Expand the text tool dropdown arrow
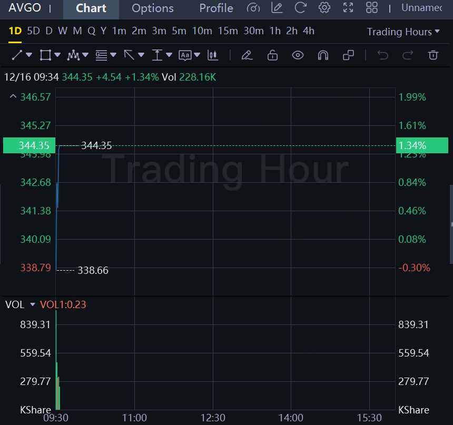Image resolution: width=453 pixels, height=425 pixels. click(197, 55)
